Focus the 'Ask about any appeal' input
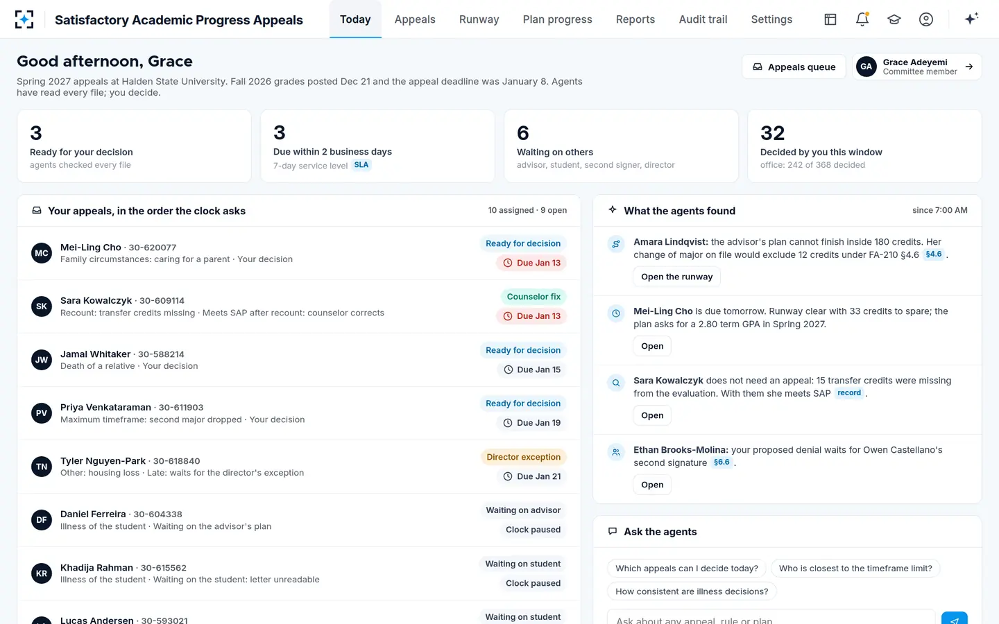 click(x=771, y=618)
